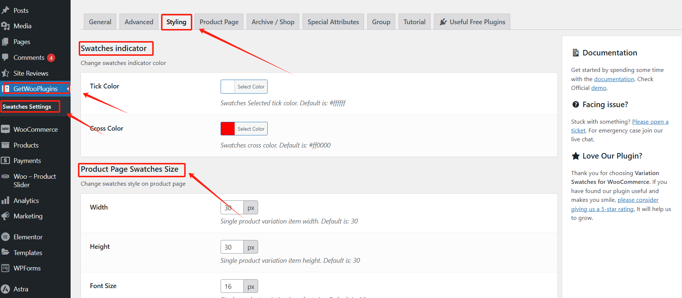
Task: Click the Templates folder icon
Action: click(5, 252)
